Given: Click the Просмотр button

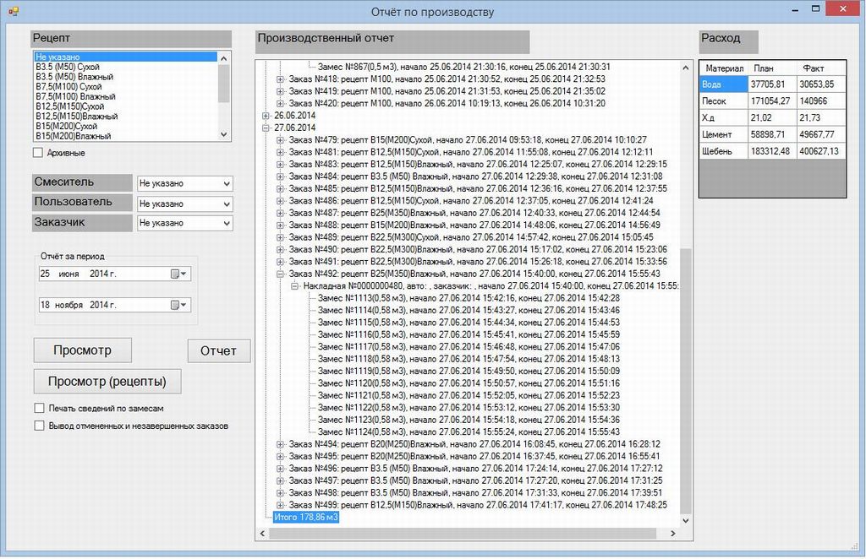Looking at the screenshot, I should pyautogui.click(x=82, y=350).
